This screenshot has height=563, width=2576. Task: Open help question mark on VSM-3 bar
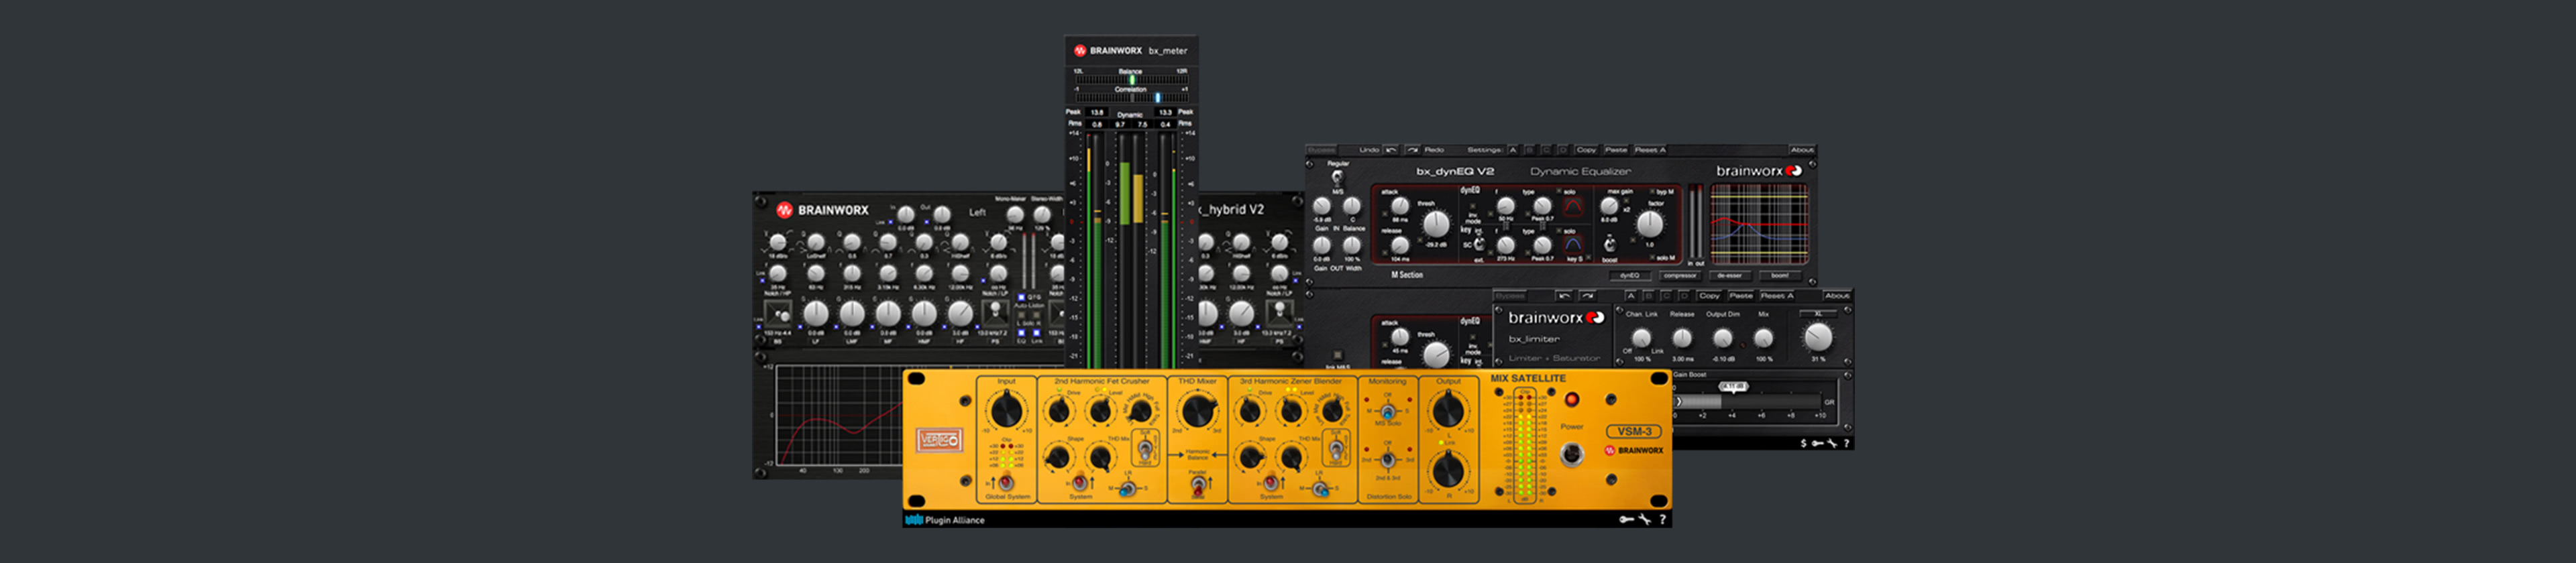tap(1662, 519)
